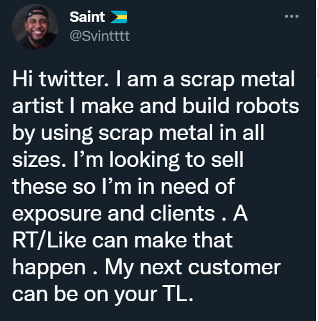Click the word "looking" in the tweet
The image size is (318, 321).
[x=144, y=160]
